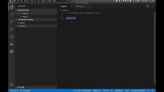Open the File menu
164x92 pixels.
[18, 1]
